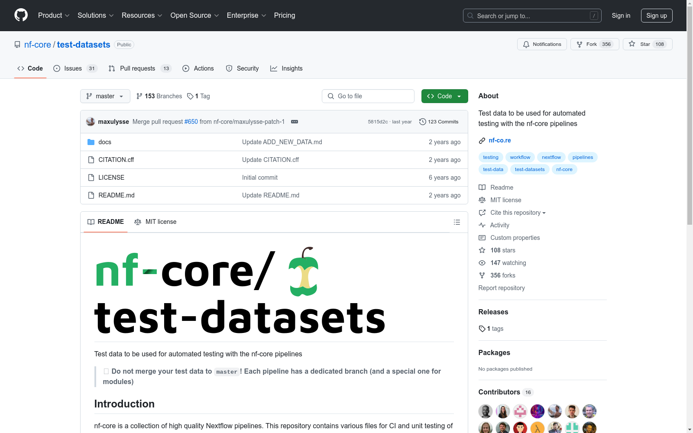Open the Issues tab
The image size is (693, 433).
[x=75, y=68]
